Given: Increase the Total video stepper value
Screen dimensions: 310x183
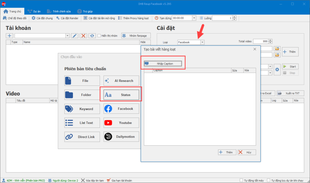Looking at the screenshot, I should coord(270,40).
